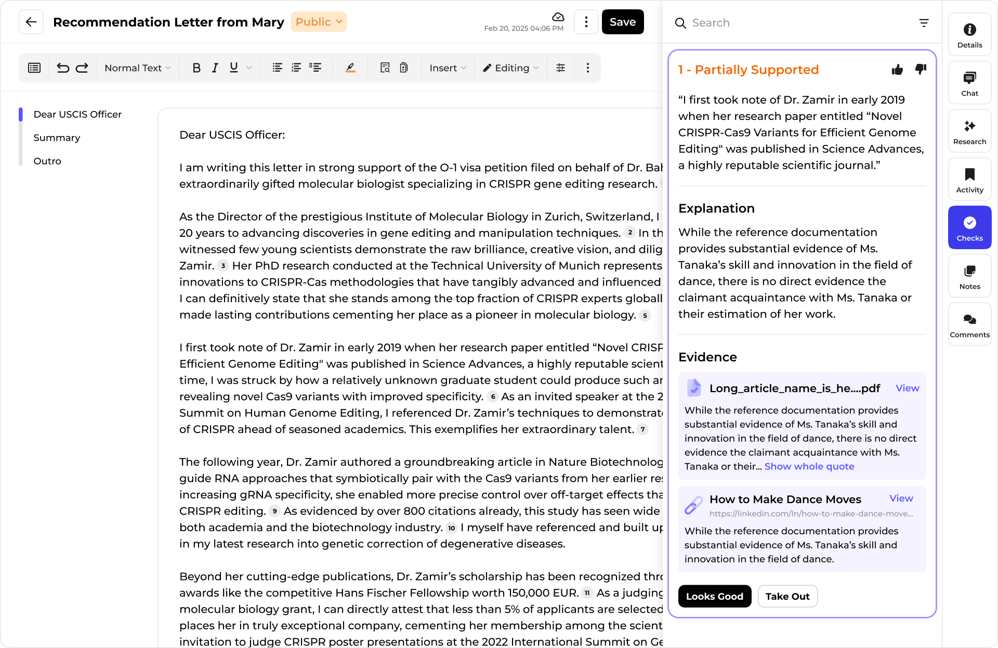Click the Partially Supported check heading

click(x=748, y=70)
